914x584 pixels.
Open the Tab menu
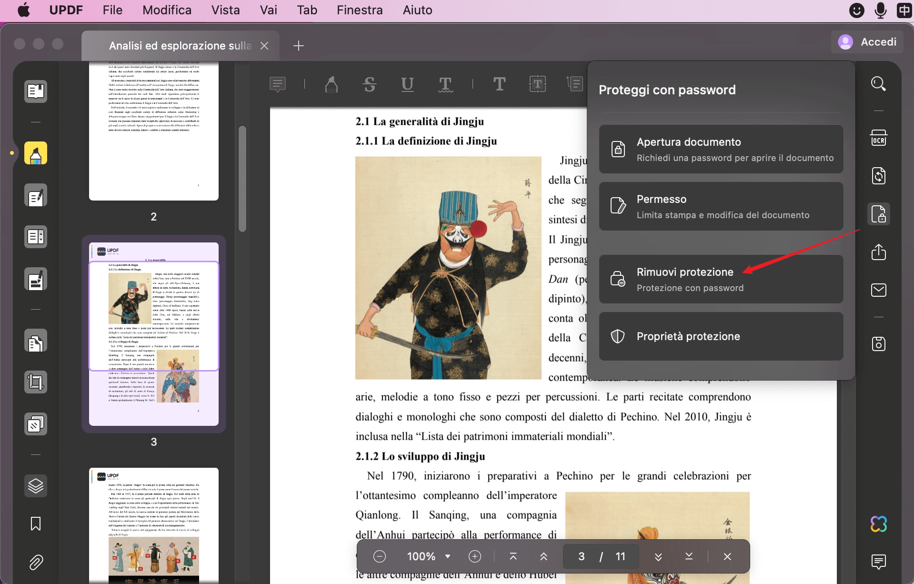307,10
